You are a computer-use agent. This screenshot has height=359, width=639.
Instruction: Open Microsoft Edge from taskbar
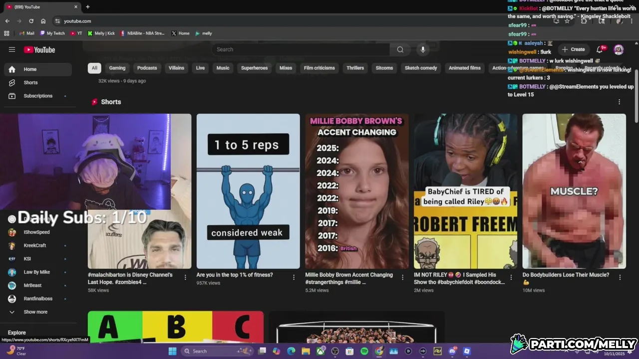point(291,351)
